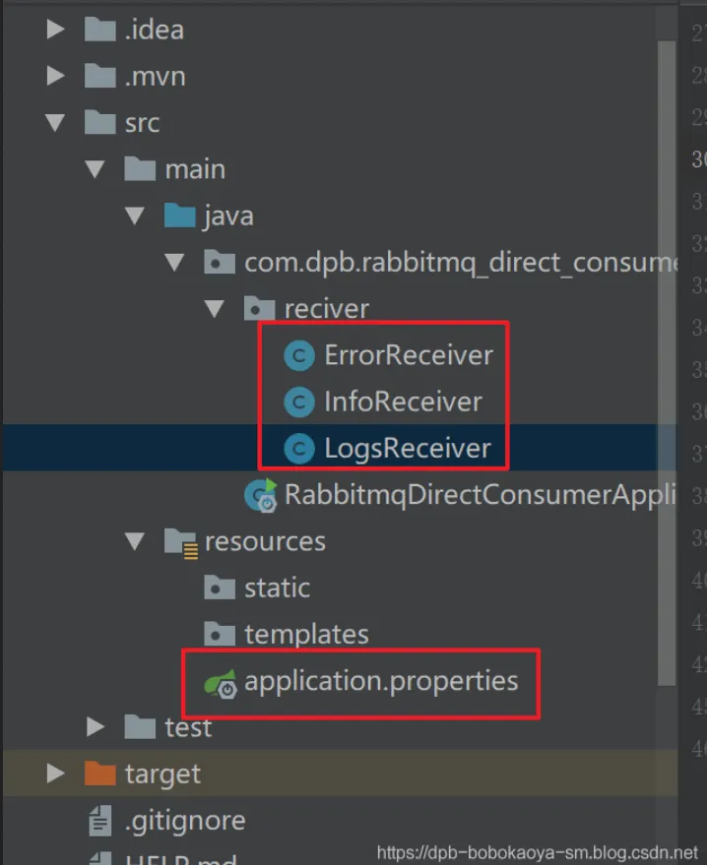Viewport: 707px width, 865px height.
Task: Click the LogsReceiver class icon
Action: click(x=299, y=449)
